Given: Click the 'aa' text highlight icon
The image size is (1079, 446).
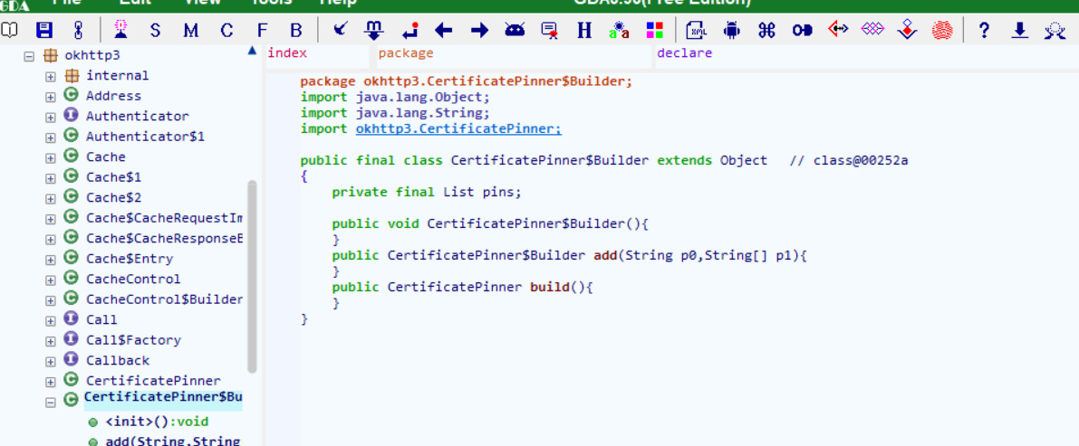Looking at the screenshot, I should pos(620,30).
